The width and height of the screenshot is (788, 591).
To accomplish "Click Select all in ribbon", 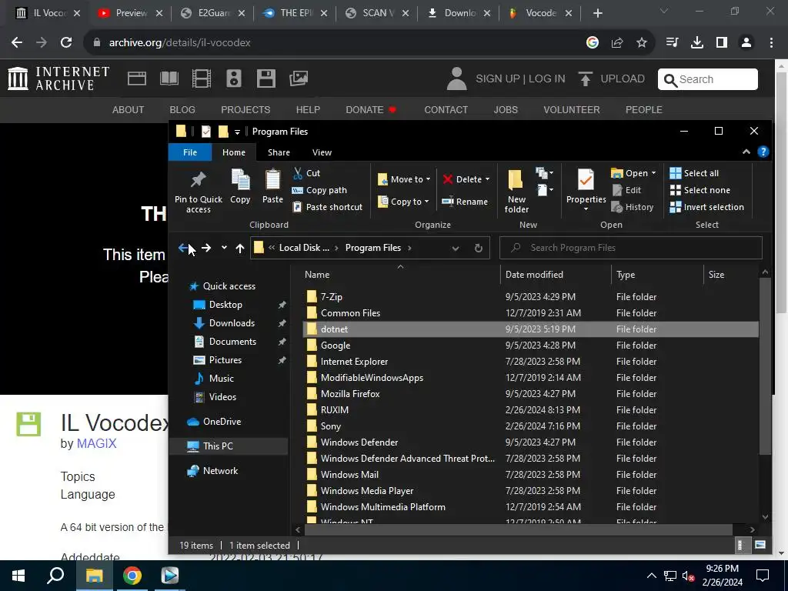I will [694, 173].
